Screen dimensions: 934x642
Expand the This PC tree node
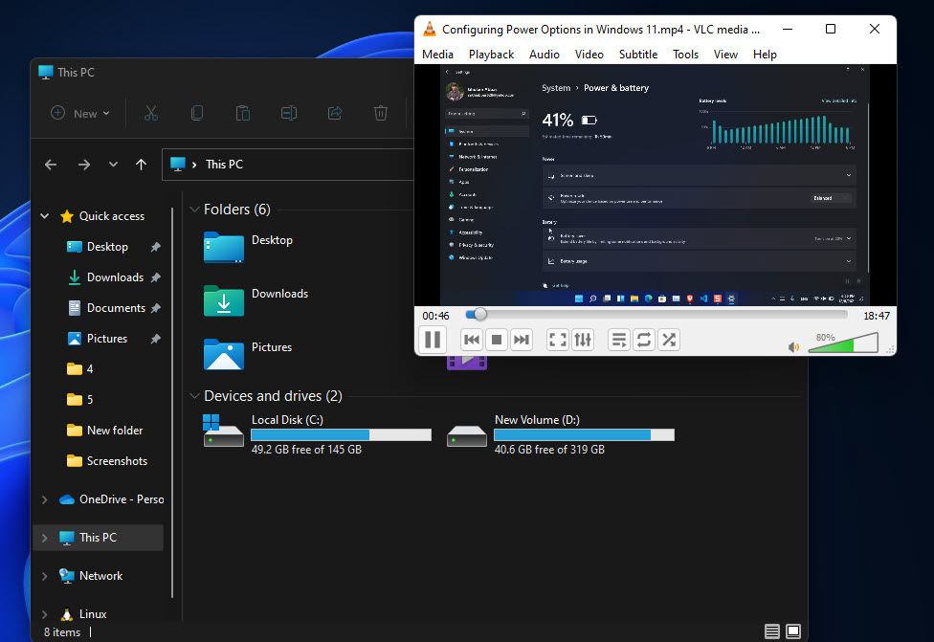[x=45, y=538]
